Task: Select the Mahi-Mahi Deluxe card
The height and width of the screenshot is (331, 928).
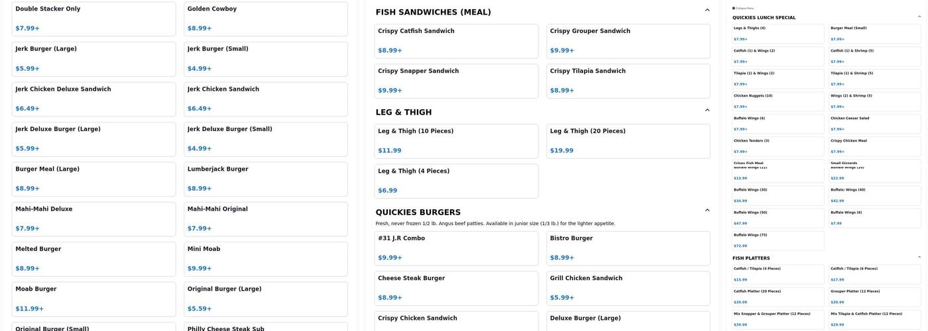Action: pyautogui.click(x=93, y=218)
